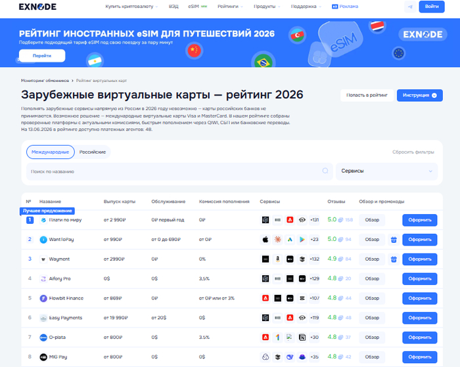Screen dimensions: 460x367
Task: Click Попасть в рейтинг button
Action: [367, 95]
